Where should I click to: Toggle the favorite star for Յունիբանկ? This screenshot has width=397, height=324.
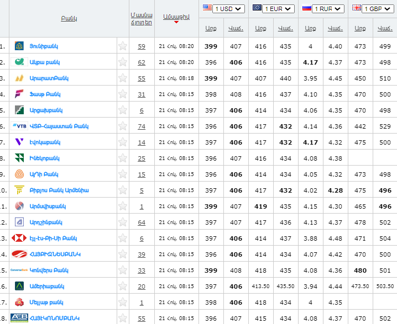point(123,46)
